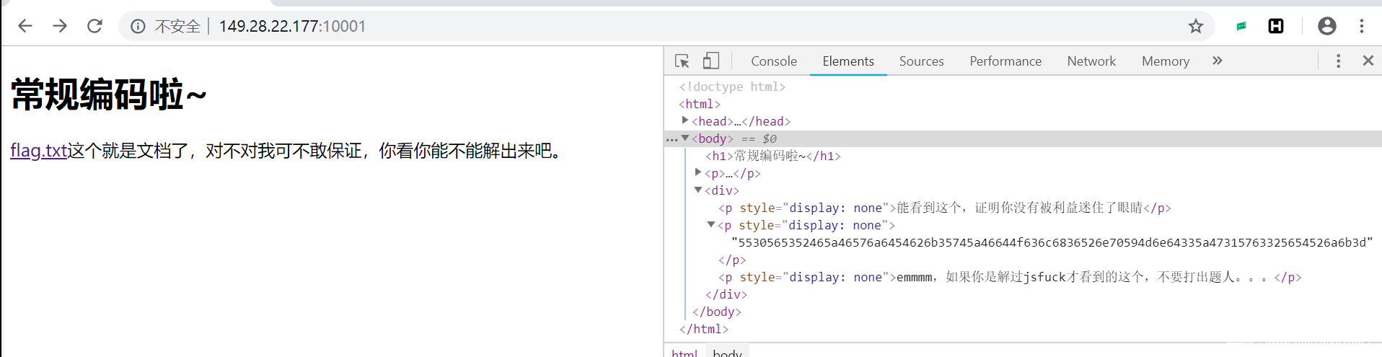Toggle the device toolbar in DevTools
Screen dimensions: 1382x357
pyautogui.click(x=710, y=61)
